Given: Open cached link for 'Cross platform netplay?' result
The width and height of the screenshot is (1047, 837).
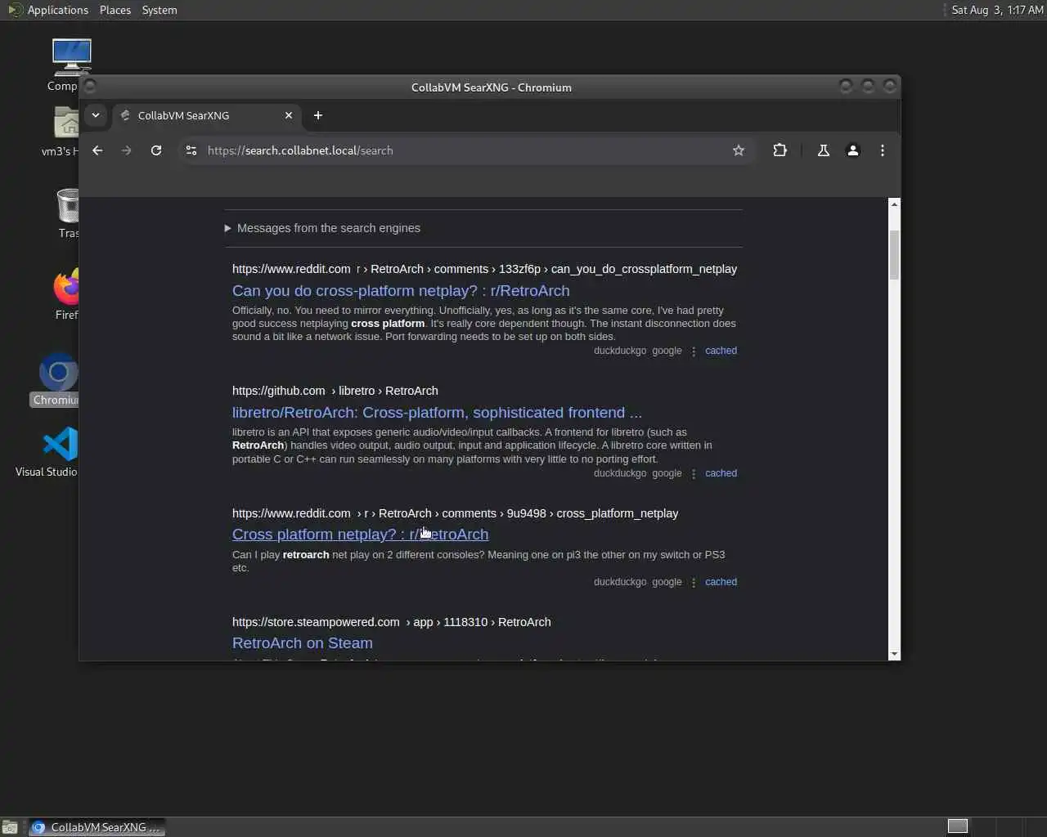Looking at the screenshot, I should 721,582.
